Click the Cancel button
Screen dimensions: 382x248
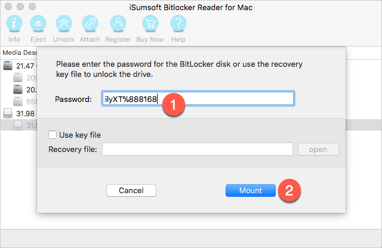(x=131, y=190)
